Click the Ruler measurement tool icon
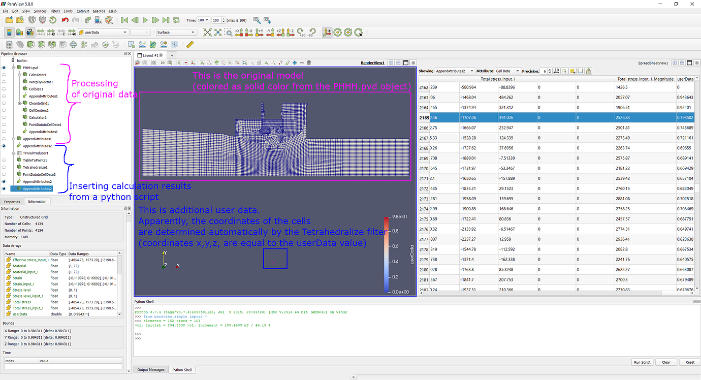Screen dimensions: 701x380 (190, 45)
